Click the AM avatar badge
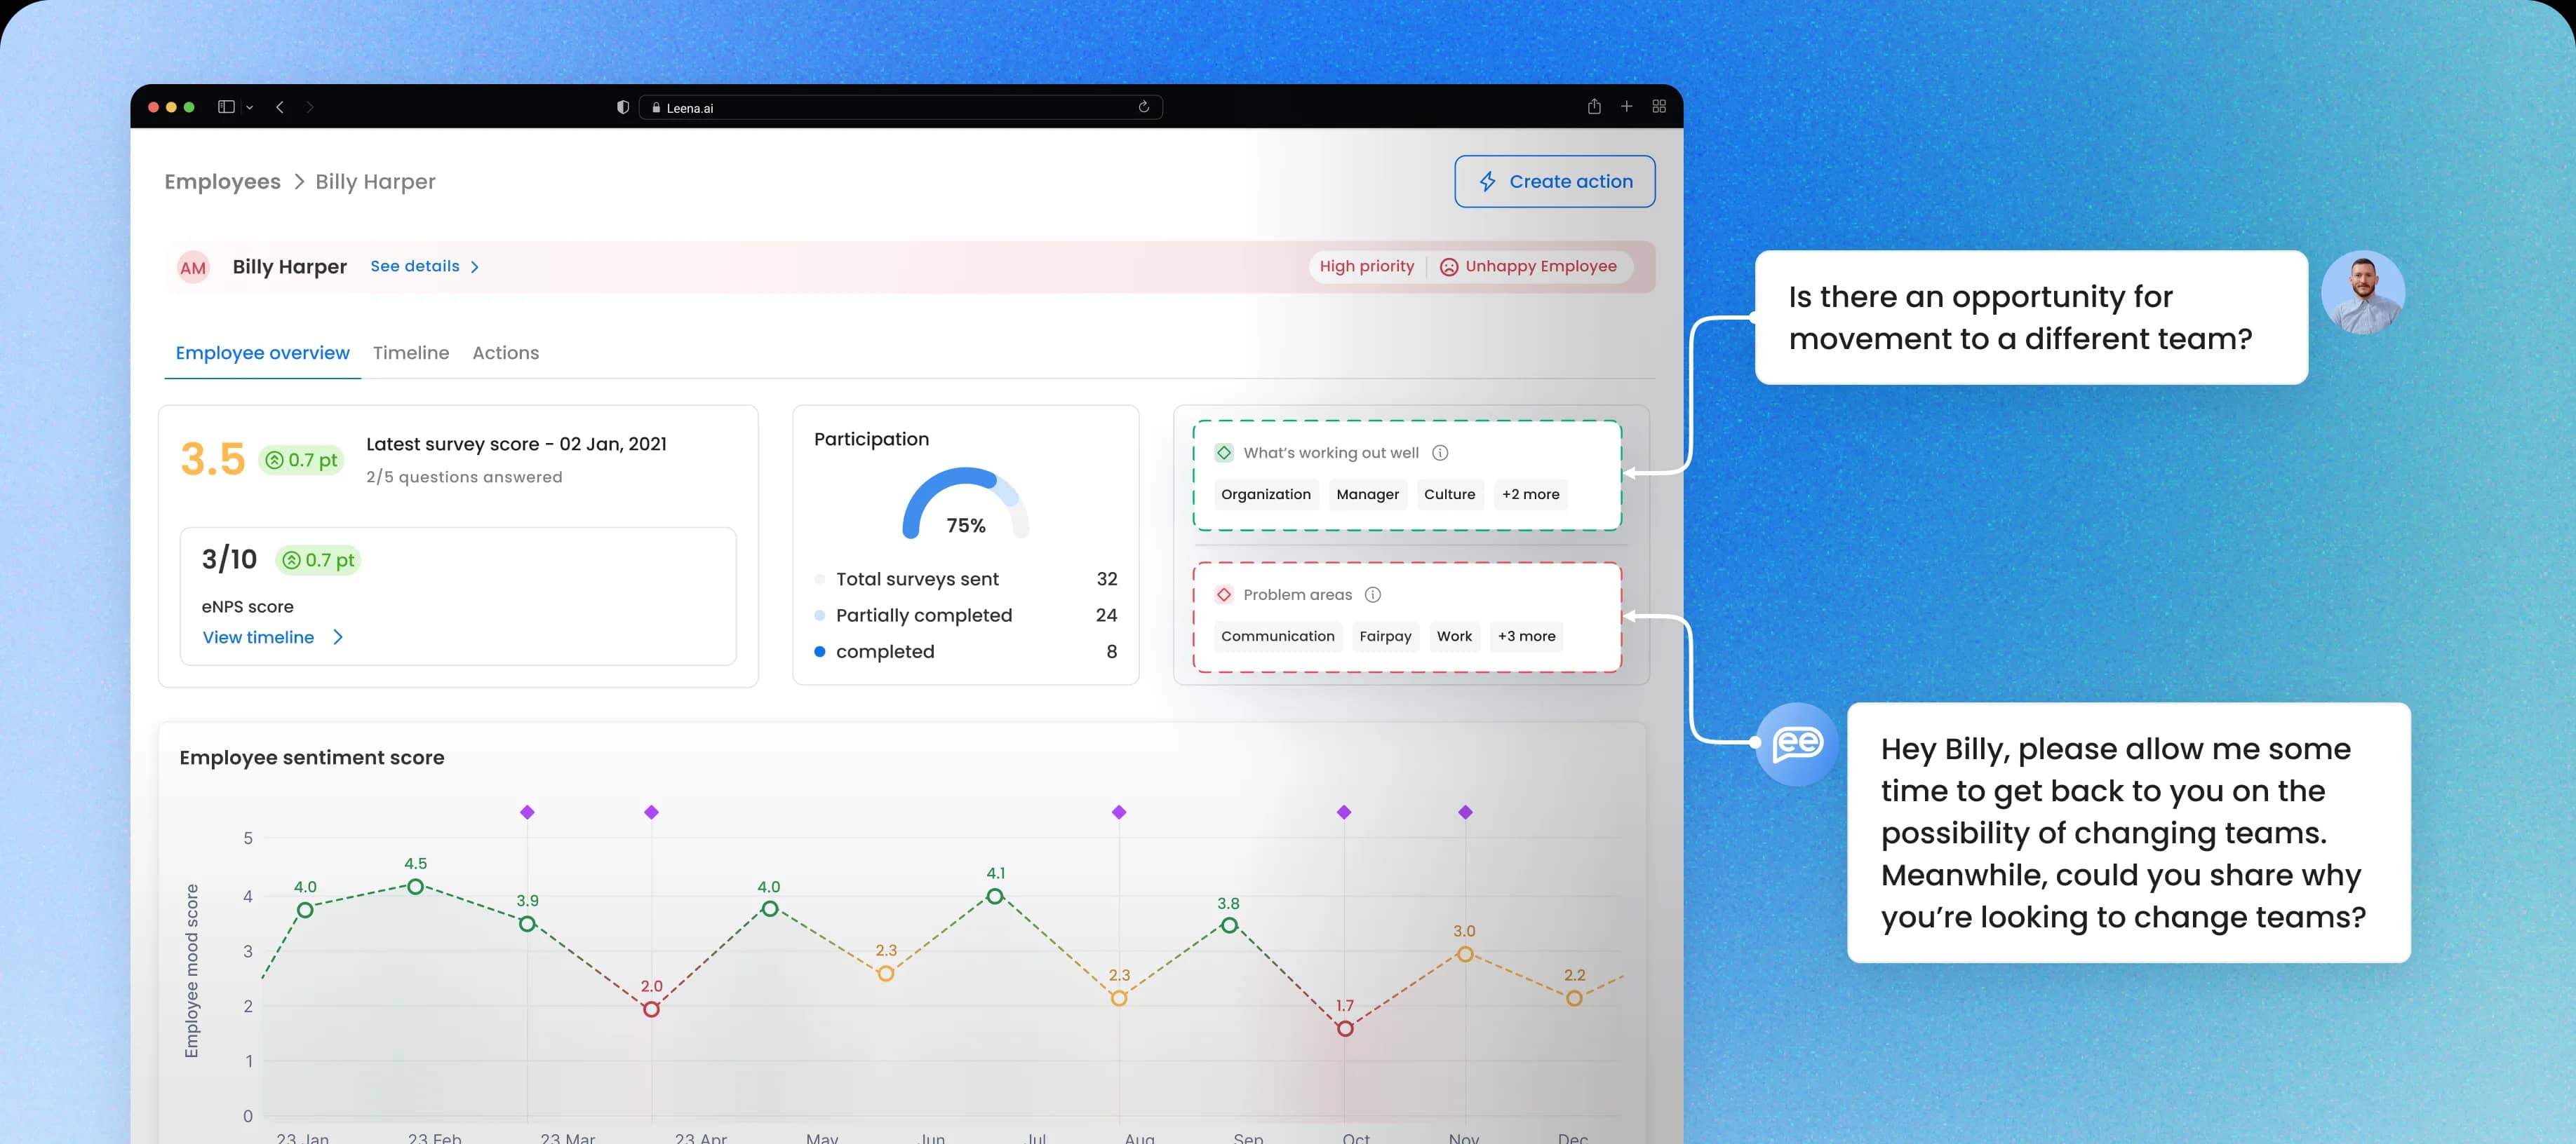Screen dimensions: 2576x1144 [193, 267]
